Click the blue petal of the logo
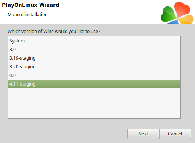This screenshot has height=143, width=195. tap(174, 22)
